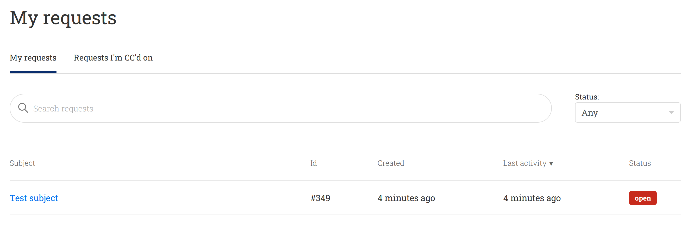Viewport: 695px width, 226px height.
Task: Click the red open status badge
Action: tap(642, 198)
